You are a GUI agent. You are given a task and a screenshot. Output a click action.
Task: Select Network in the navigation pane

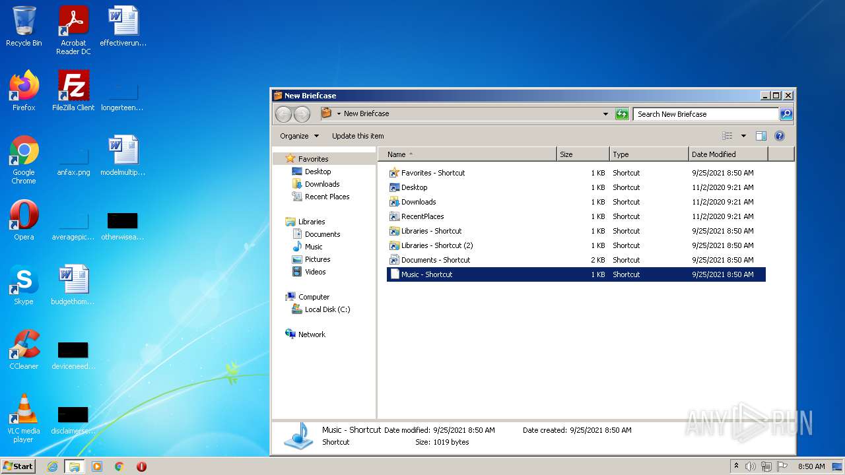[312, 334]
